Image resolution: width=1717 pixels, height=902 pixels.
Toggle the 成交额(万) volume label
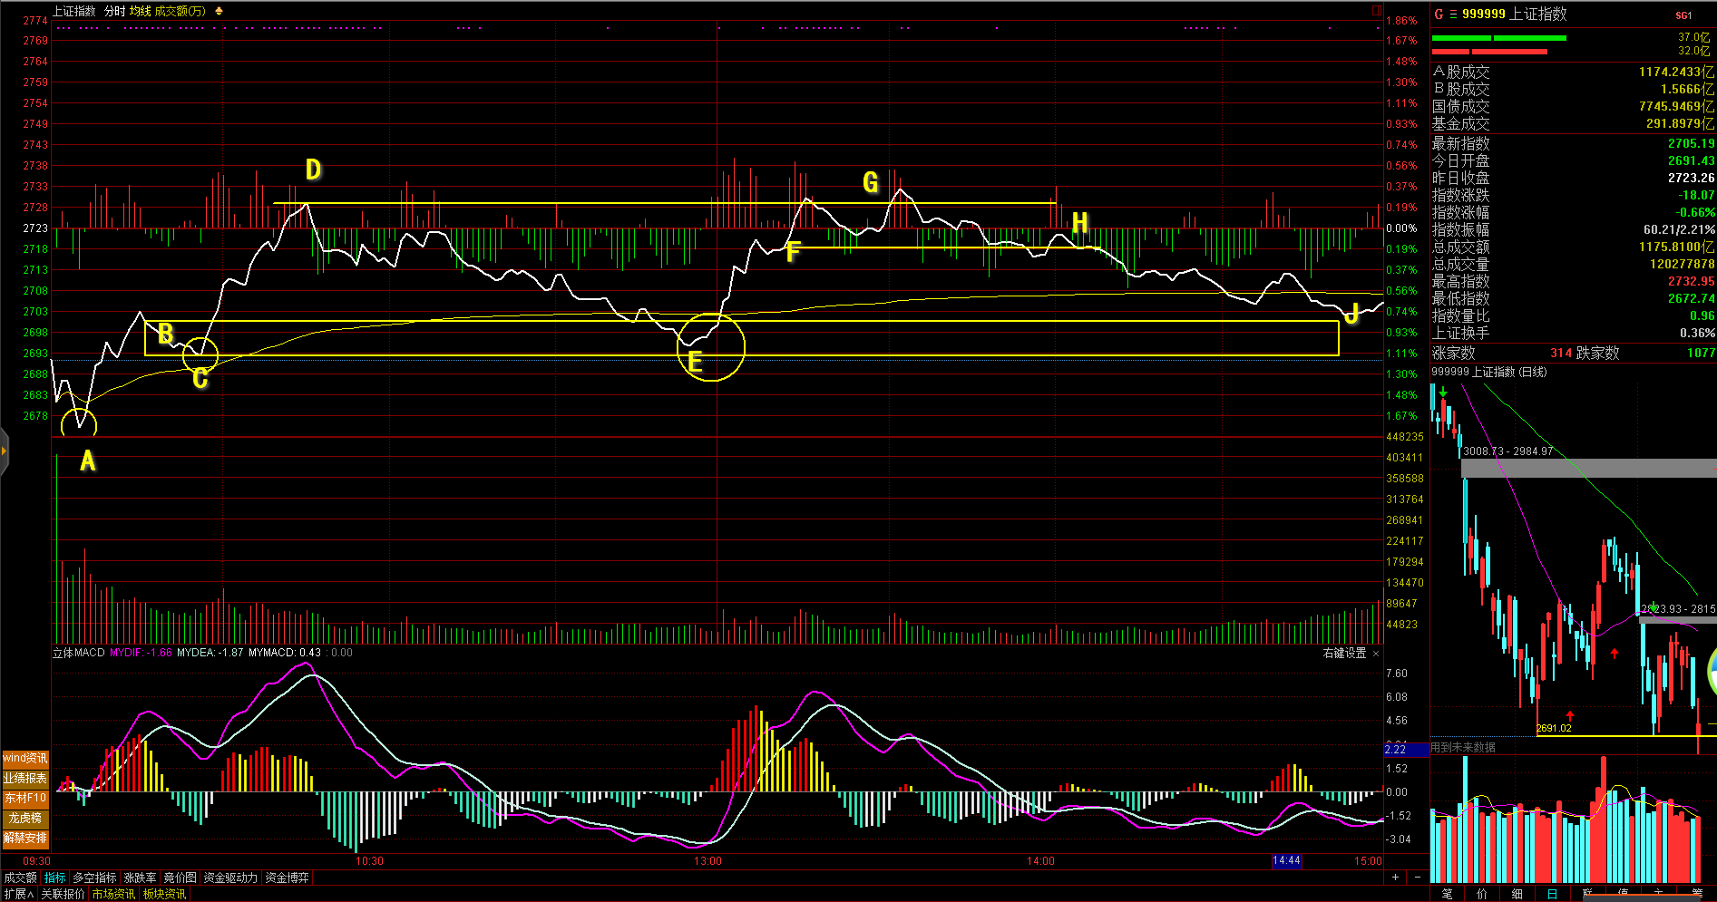tap(180, 11)
